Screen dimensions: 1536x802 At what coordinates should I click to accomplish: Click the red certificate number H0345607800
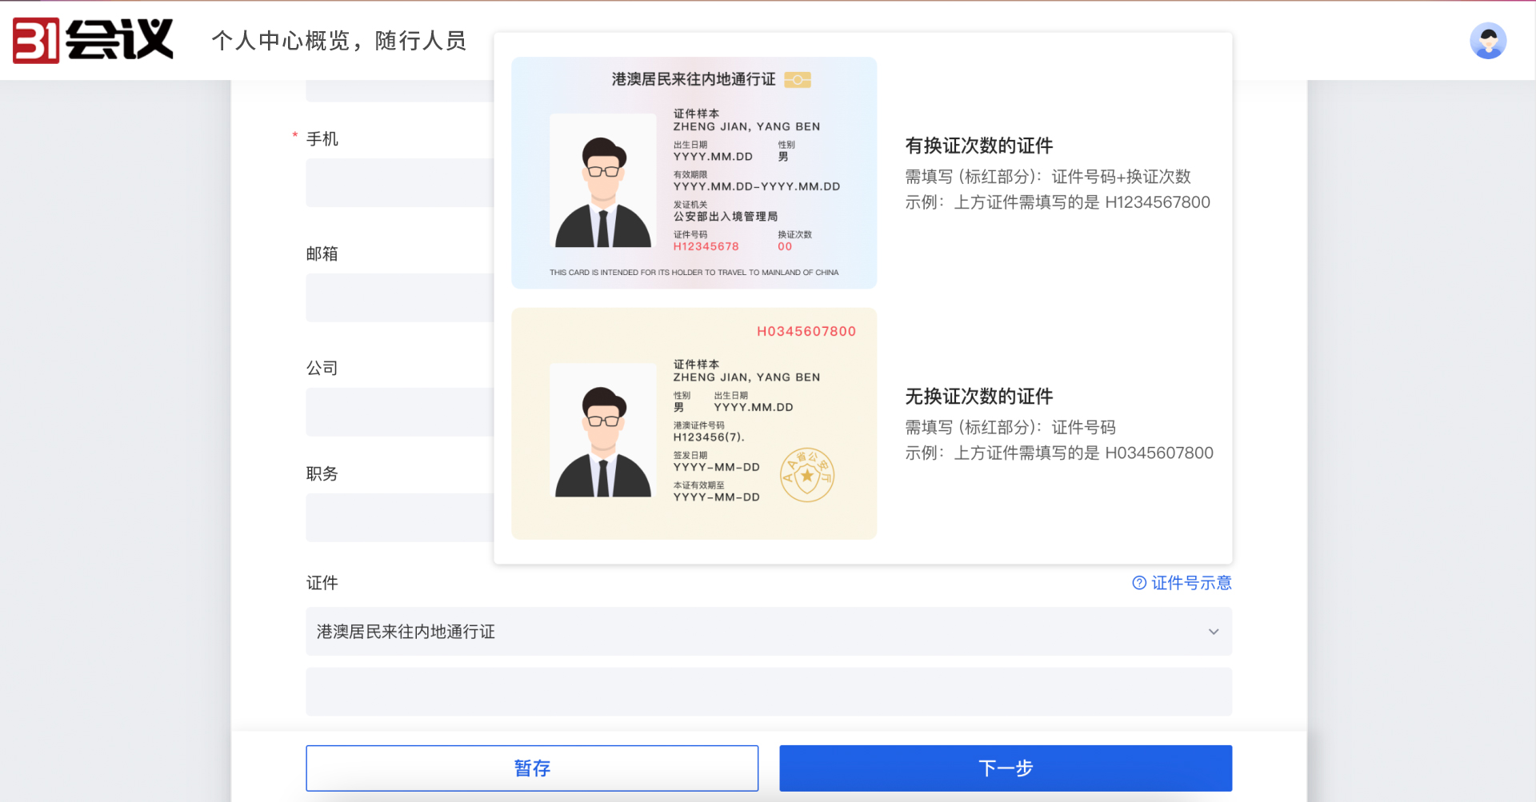806,330
